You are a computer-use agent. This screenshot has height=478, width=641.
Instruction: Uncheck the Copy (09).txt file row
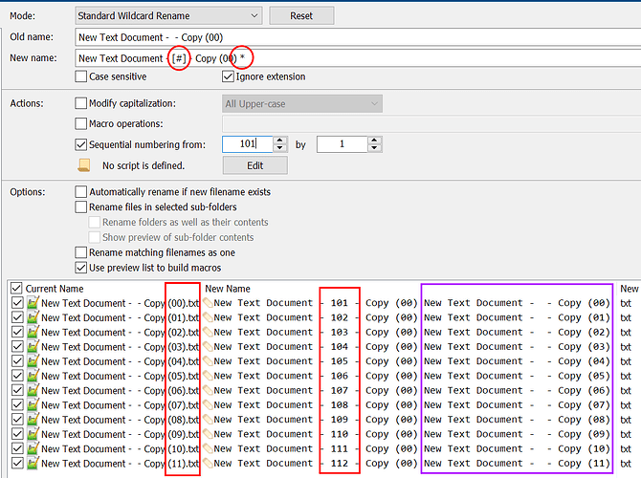tap(17, 434)
